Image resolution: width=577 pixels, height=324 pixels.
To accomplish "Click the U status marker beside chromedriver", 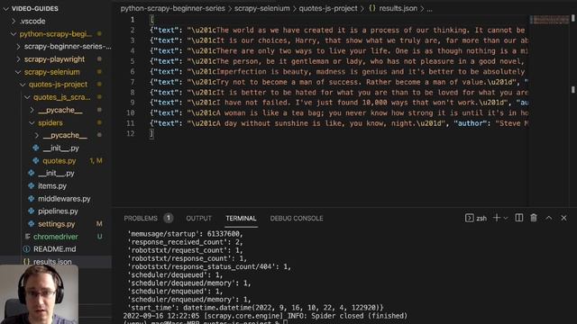I will pyautogui.click(x=99, y=237).
